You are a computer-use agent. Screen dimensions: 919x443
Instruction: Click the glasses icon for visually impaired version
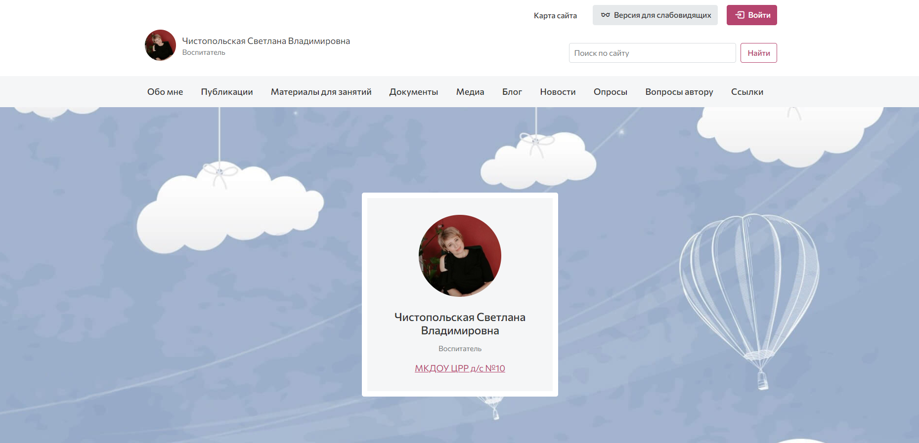pos(605,15)
